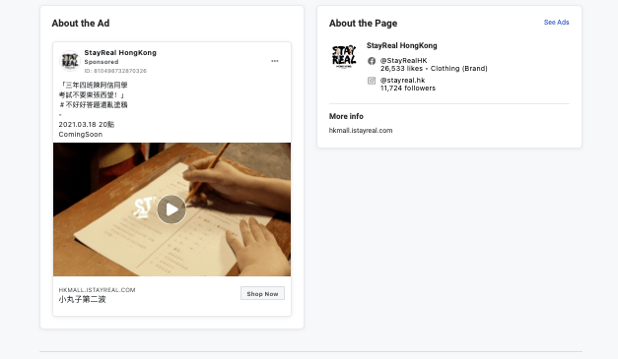Click the ST watermark logo on video
The width and height of the screenshot is (618, 359).
pos(144,208)
